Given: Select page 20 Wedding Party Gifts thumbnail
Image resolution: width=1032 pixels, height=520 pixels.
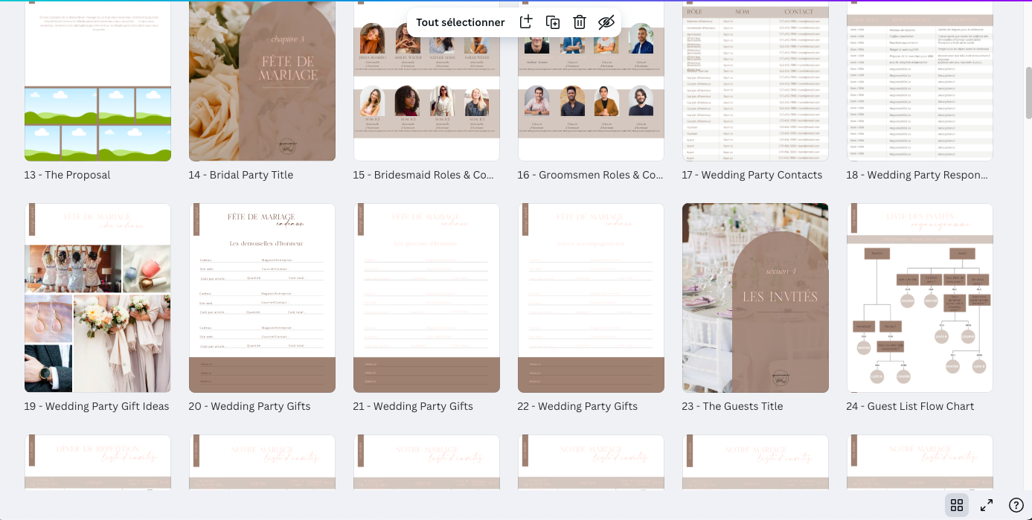Looking at the screenshot, I should (262, 298).
